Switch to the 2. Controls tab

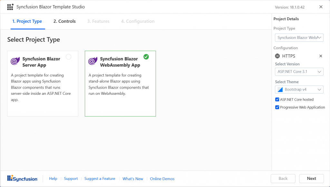(64, 22)
